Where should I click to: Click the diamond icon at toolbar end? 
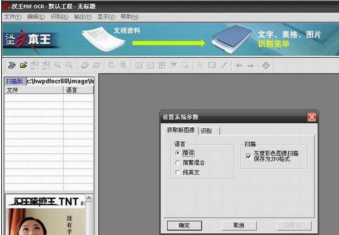pos(266,65)
